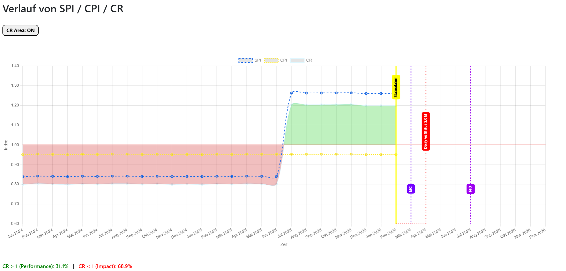Viewport: 566px width, 271px height.
Task: Click the SPI data point at Jun 2025
Action: click(x=276, y=176)
